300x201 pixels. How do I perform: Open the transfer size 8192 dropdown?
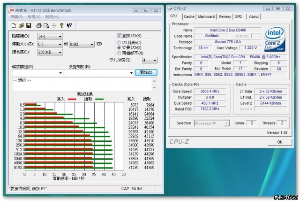tap(82, 44)
